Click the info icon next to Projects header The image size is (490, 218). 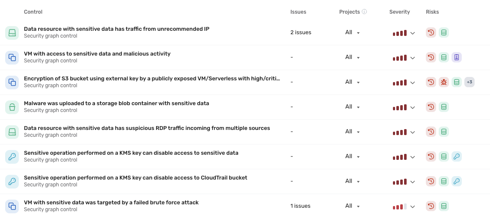[364, 12]
